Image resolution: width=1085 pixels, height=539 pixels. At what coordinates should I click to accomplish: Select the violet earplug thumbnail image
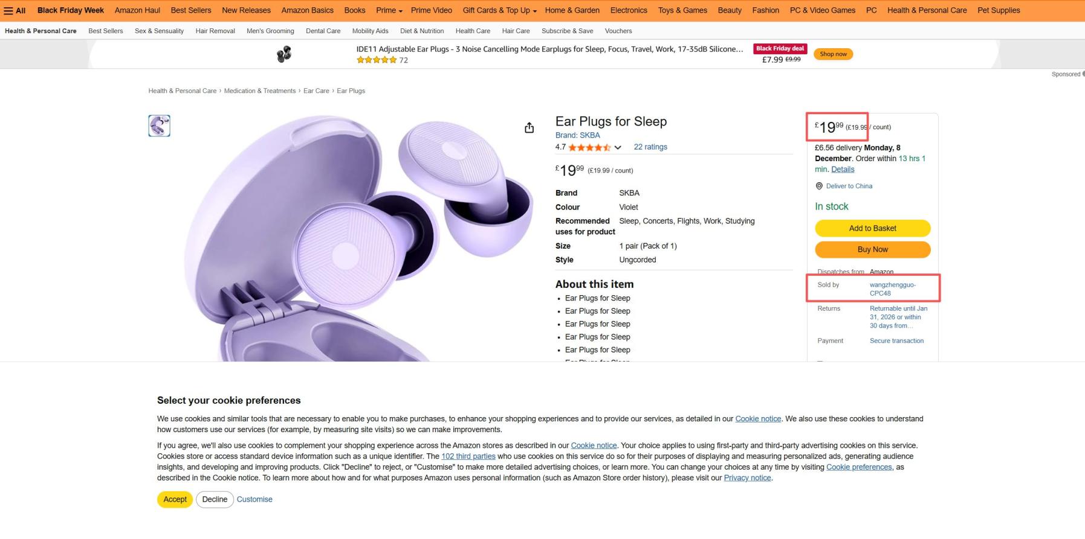[159, 126]
